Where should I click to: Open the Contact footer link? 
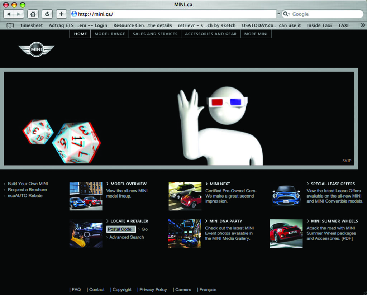click(97, 290)
